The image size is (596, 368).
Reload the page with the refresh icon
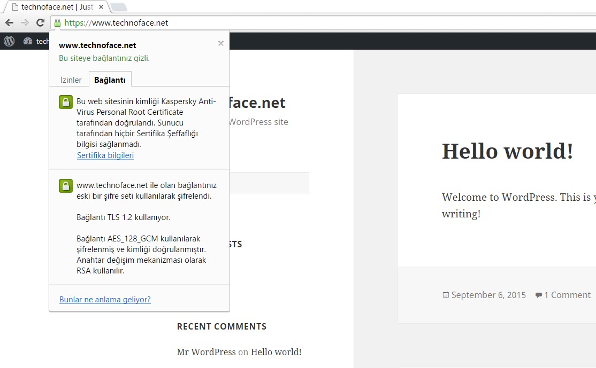(40, 23)
